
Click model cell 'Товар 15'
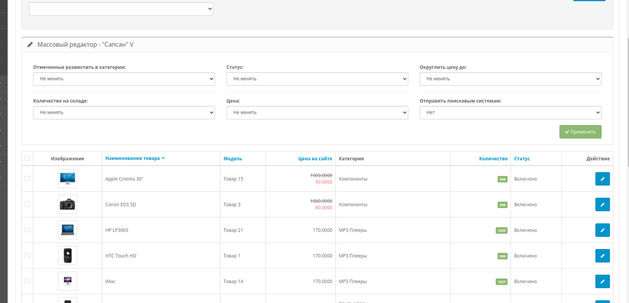tap(233, 179)
